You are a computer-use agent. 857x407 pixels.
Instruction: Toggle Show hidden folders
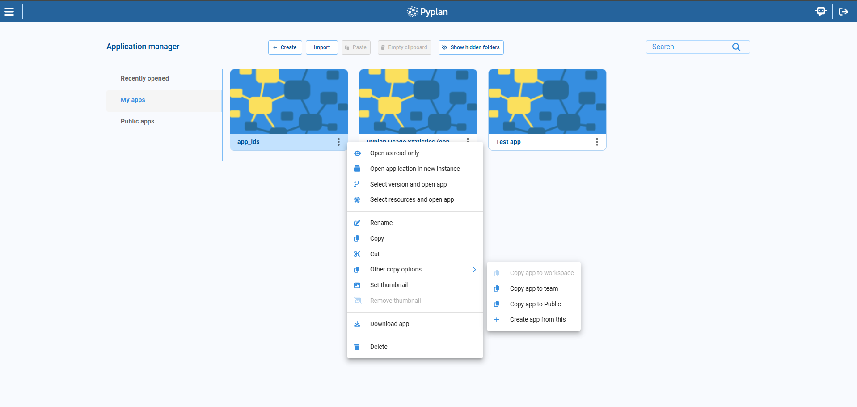470,47
